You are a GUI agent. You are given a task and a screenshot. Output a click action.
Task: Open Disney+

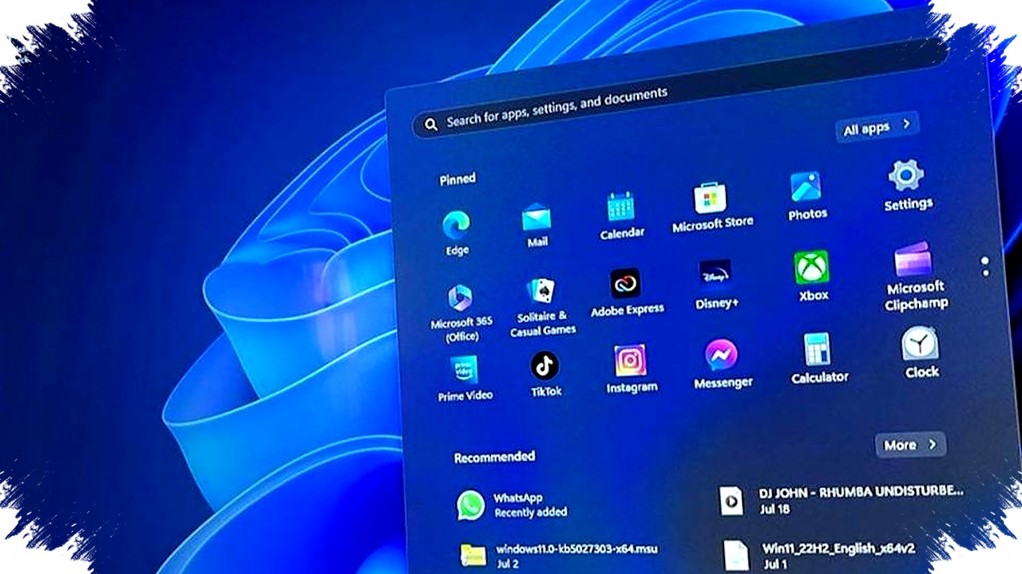[715, 275]
